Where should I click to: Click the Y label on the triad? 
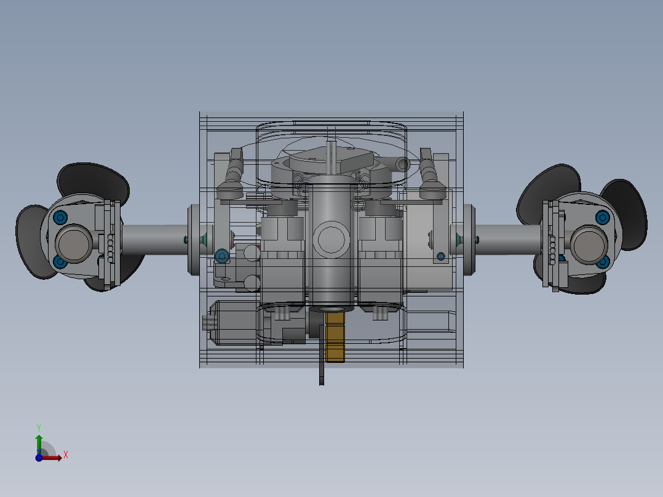(39, 428)
